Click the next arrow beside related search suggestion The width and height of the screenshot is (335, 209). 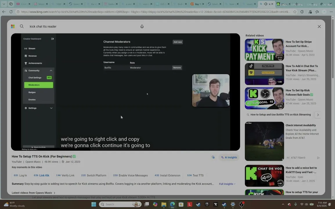318,115
